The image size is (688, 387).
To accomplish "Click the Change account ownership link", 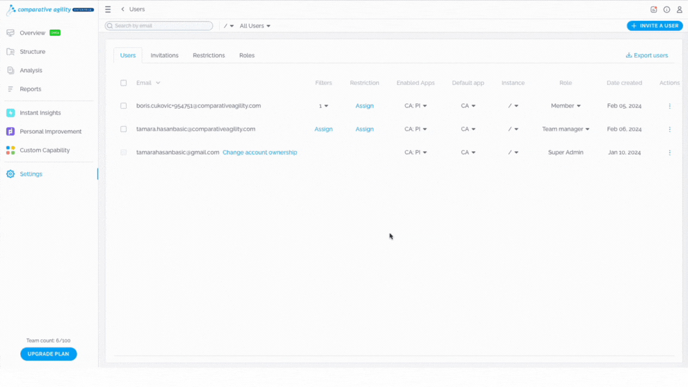I will 260,152.
